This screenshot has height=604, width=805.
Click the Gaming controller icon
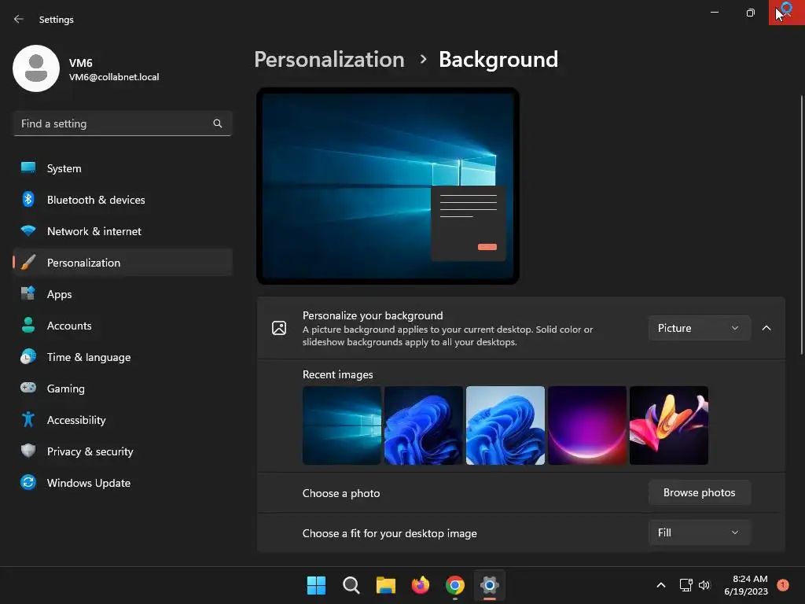click(x=28, y=388)
